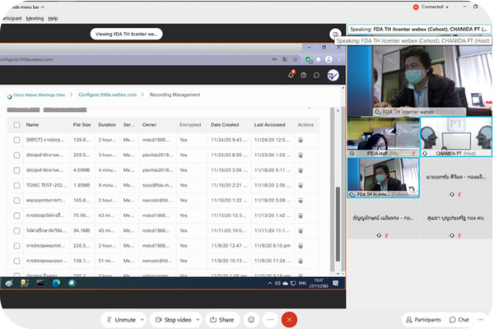The width and height of the screenshot is (494, 329).
Task: Open the Participants panel
Action: 423,320
